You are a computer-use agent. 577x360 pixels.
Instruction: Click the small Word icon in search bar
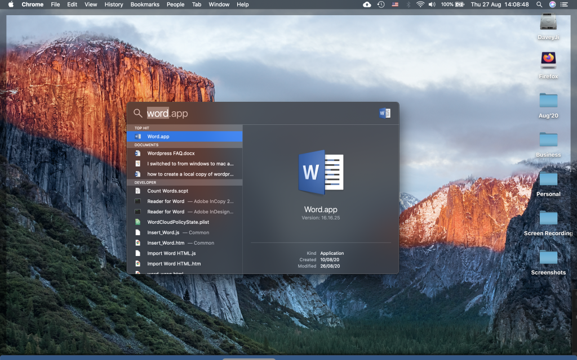pyautogui.click(x=384, y=113)
